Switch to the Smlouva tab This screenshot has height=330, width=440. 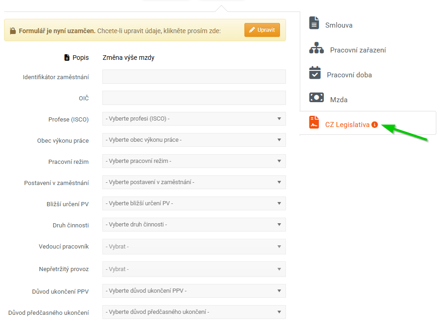point(339,25)
